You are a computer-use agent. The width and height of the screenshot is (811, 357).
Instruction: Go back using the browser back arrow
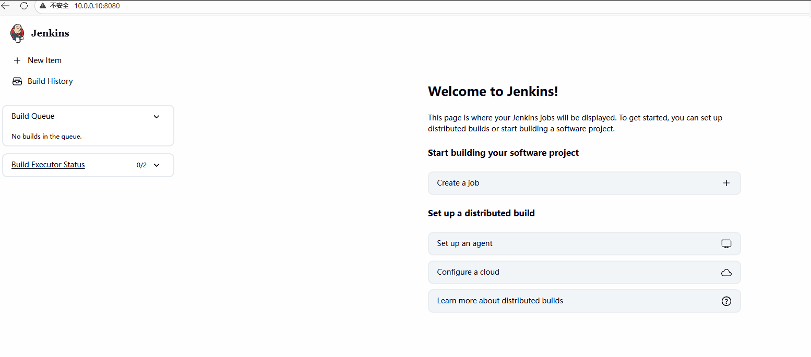[x=6, y=6]
